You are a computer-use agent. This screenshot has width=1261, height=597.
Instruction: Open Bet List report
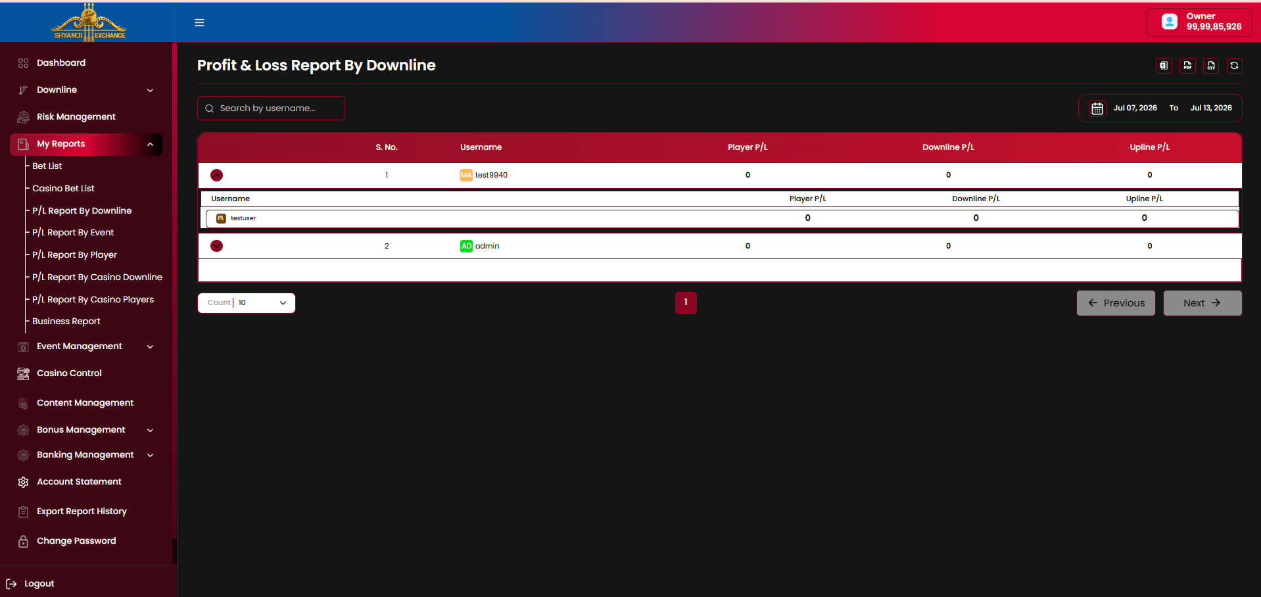(x=47, y=166)
